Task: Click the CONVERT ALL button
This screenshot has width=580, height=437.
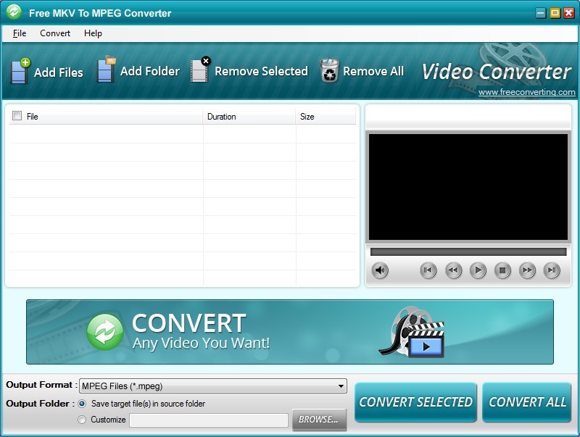Action: [527, 402]
